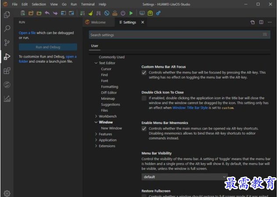This screenshot has height=197, width=279.
Task: Click the blue Stop build icon
Action: point(107,13)
